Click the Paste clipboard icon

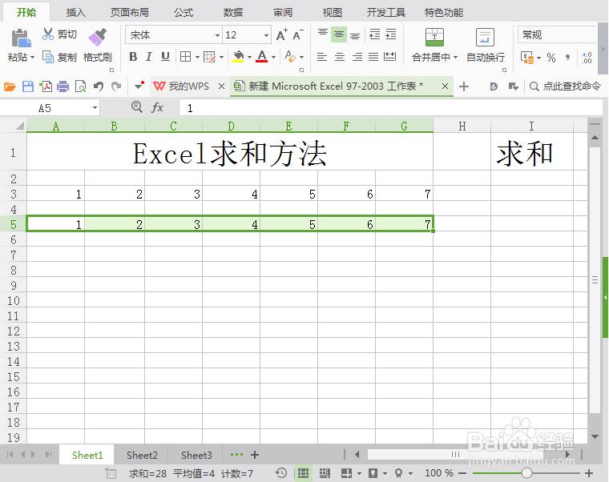click(21, 38)
